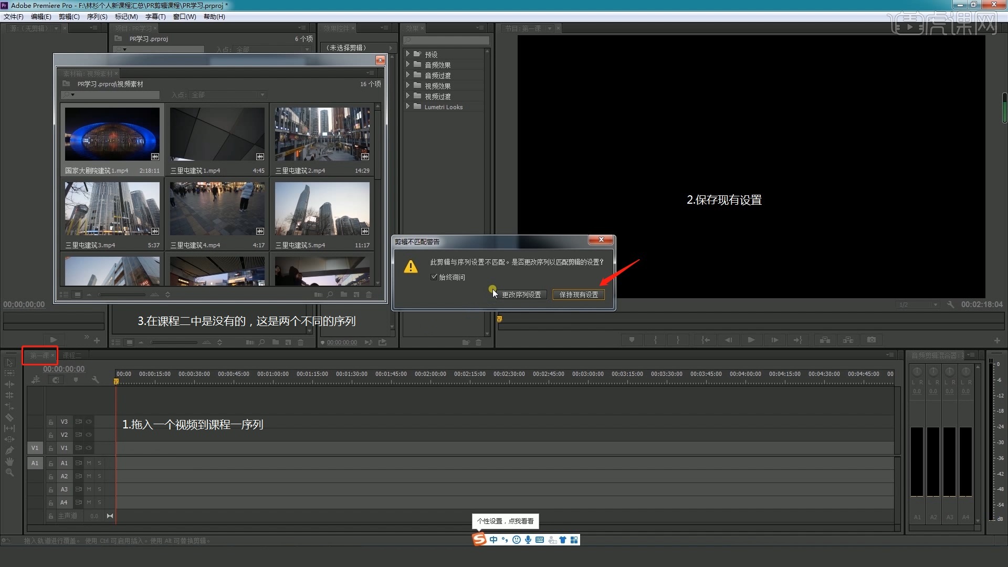Open program monitor sequence dropdown arrow
Viewport: 1008px width, 567px height.
(550, 28)
